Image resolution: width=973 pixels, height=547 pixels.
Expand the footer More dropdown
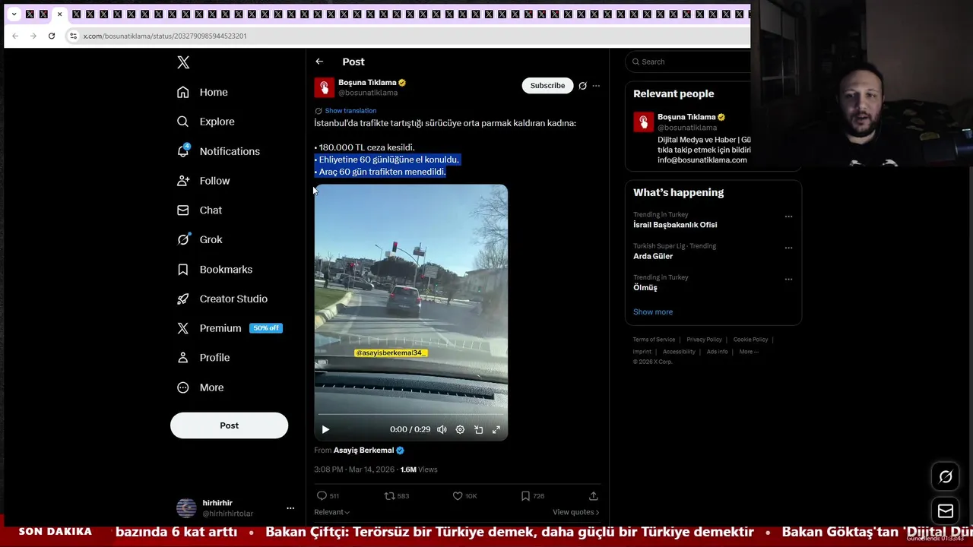749,352
